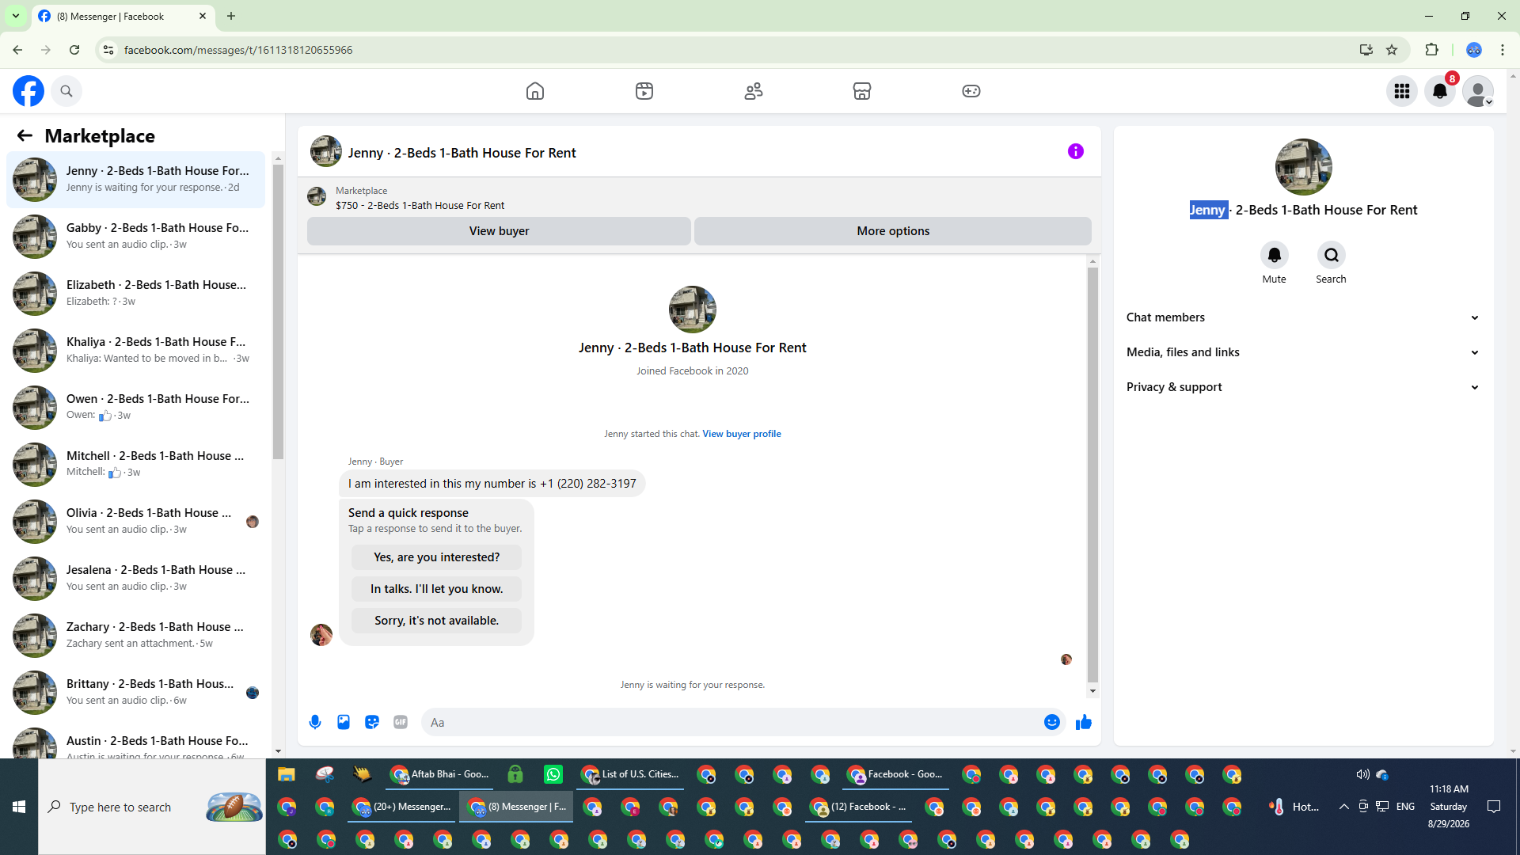Image resolution: width=1520 pixels, height=855 pixels.
Task: Choose a GIF
Action: [401, 722]
